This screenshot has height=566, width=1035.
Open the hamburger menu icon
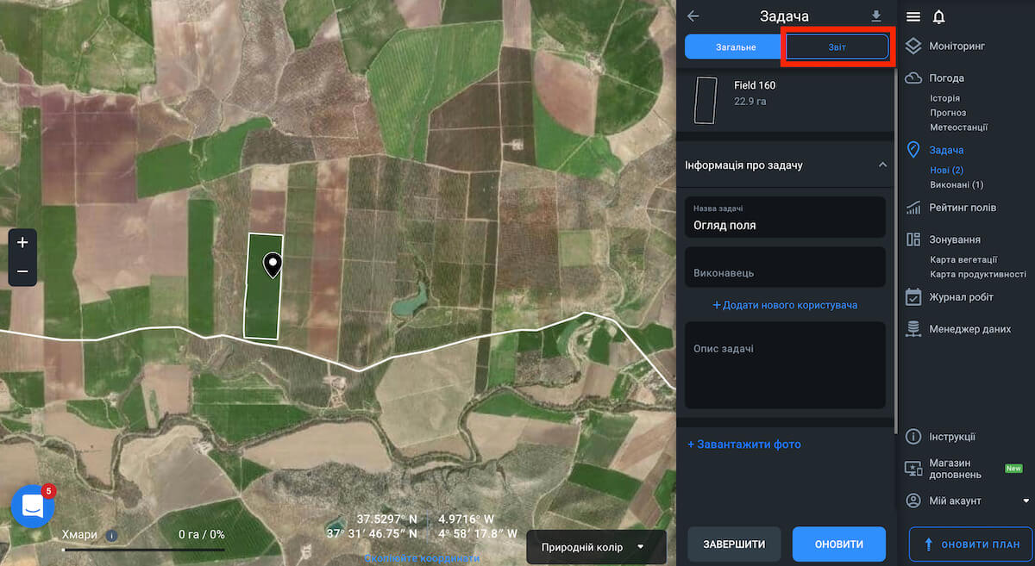tap(913, 17)
